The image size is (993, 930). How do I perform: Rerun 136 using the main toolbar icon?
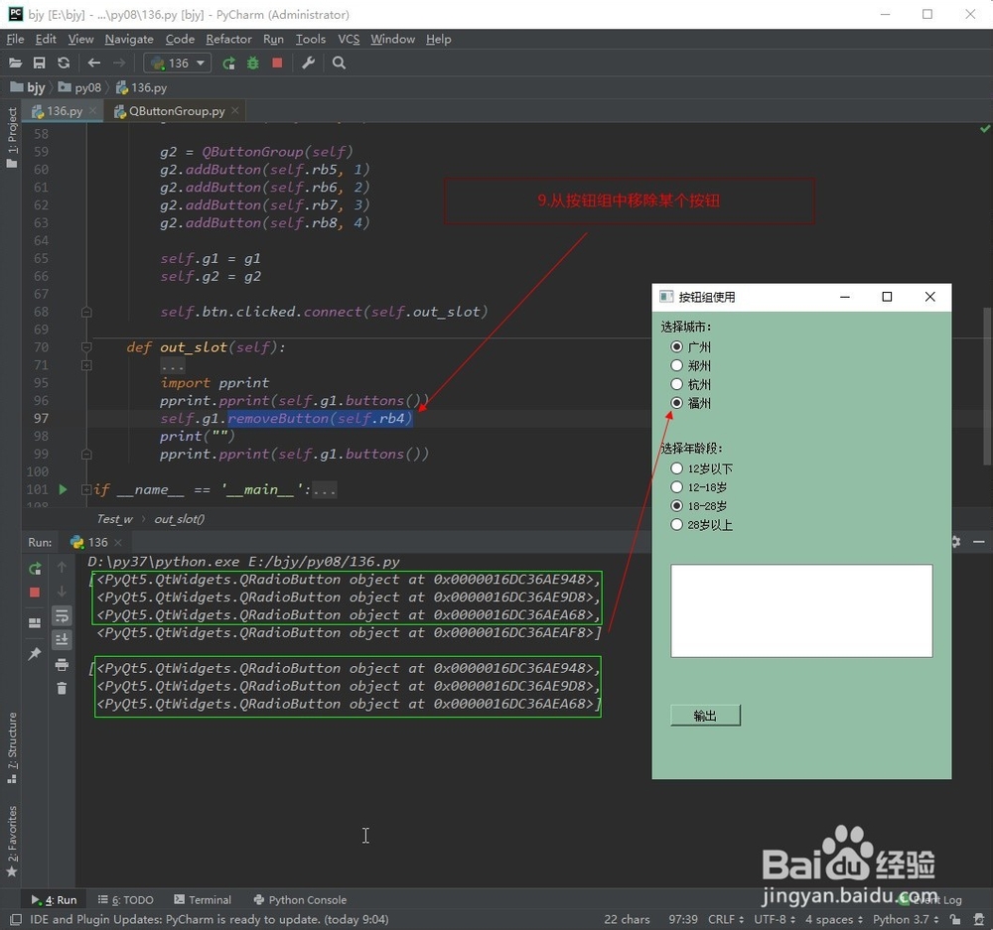click(x=229, y=63)
